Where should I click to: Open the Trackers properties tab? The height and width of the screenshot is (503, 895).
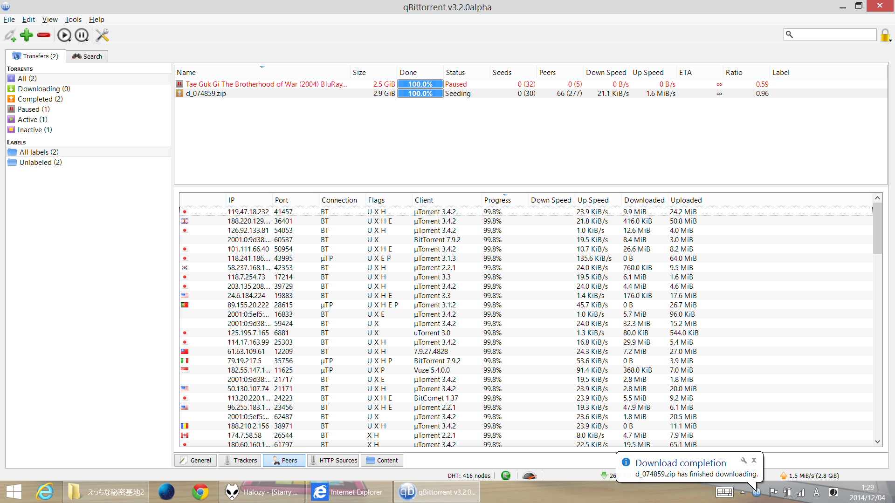pyautogui.click(x=240, y=460)
